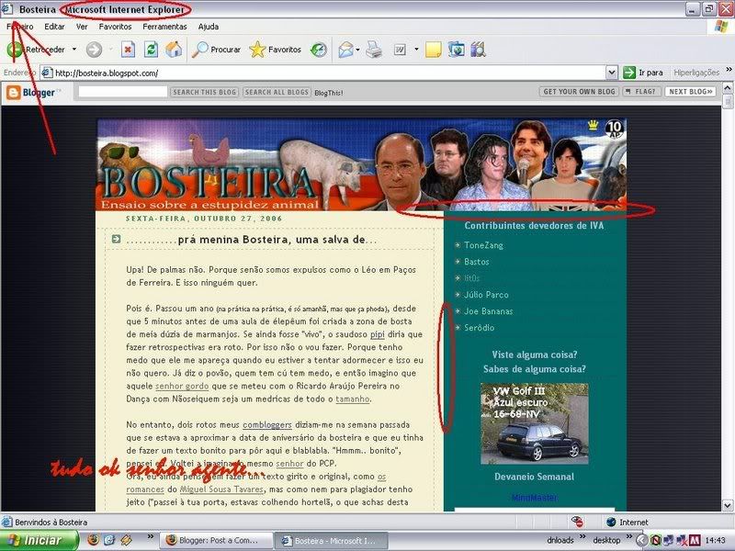This screenshot has height=551, width=735.
Task: Launch Internet Explorer from Quick Launch
Action: click(109, 540)
